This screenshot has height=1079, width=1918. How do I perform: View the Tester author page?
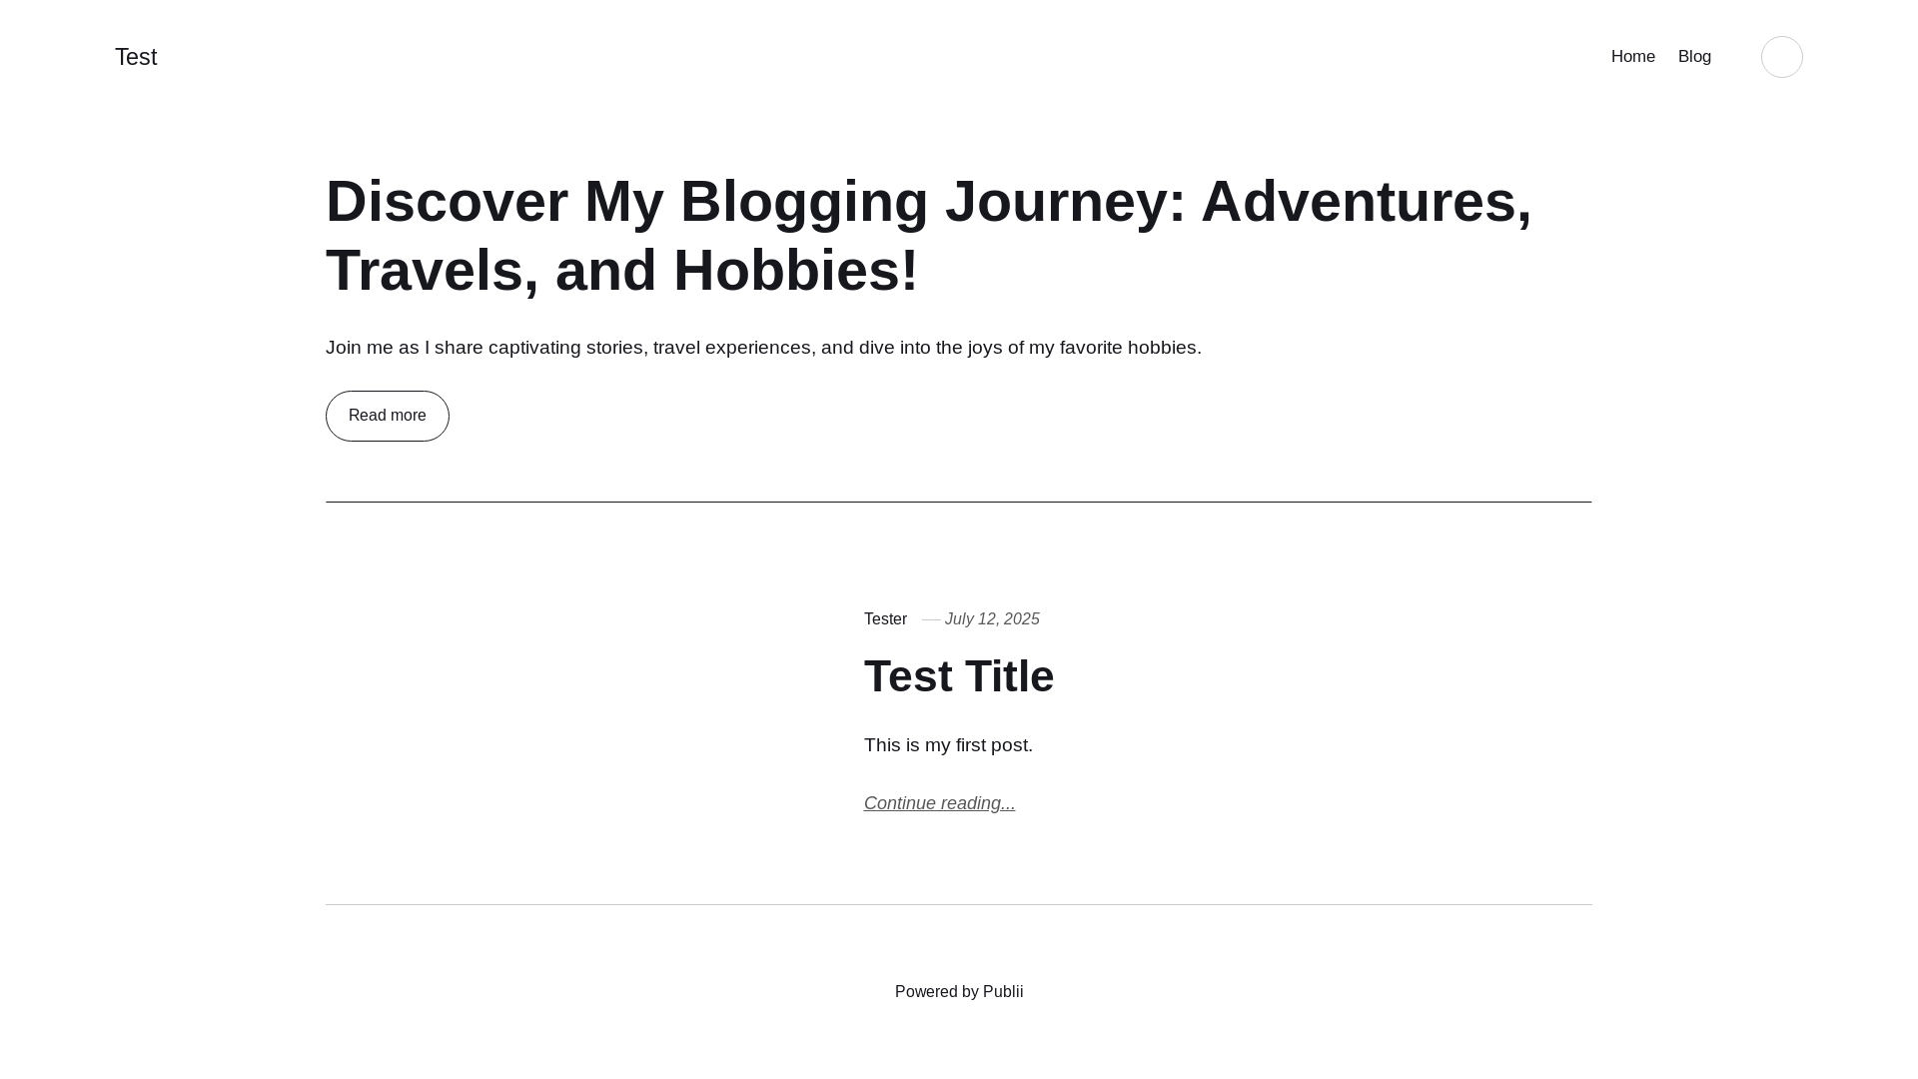(885, 619)
